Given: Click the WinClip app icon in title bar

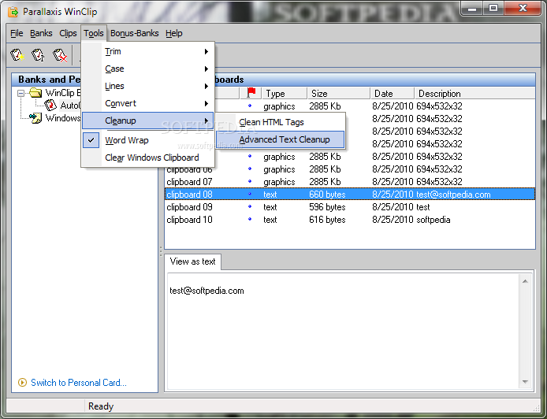Looking at the screenshot, I should [13, 12].
